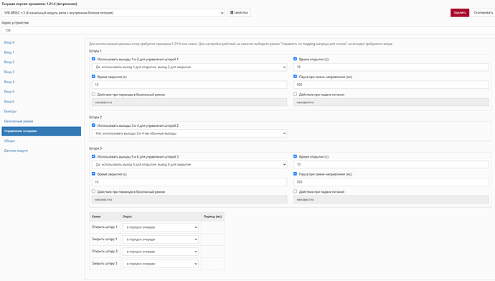Toggle curtain 1 closing time checkbox

pos(93,77)
